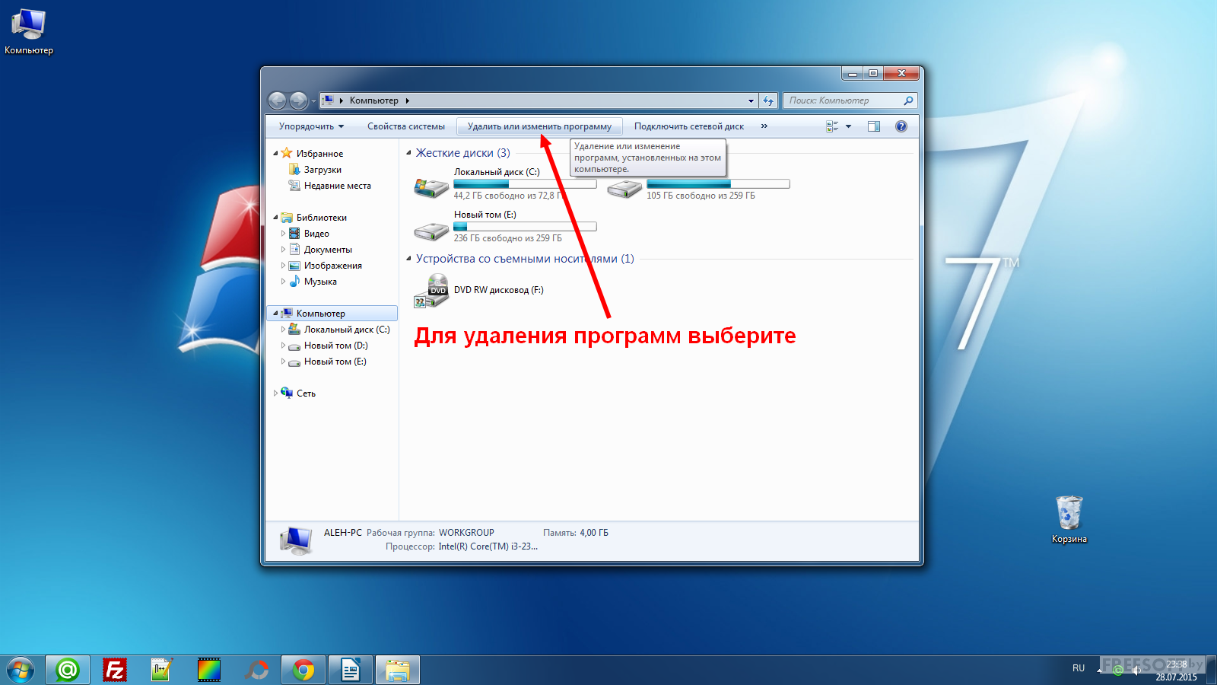Click Удалить или изменить программу
The height and width of the screenshot is (685, 1217).
pos(539,126)
